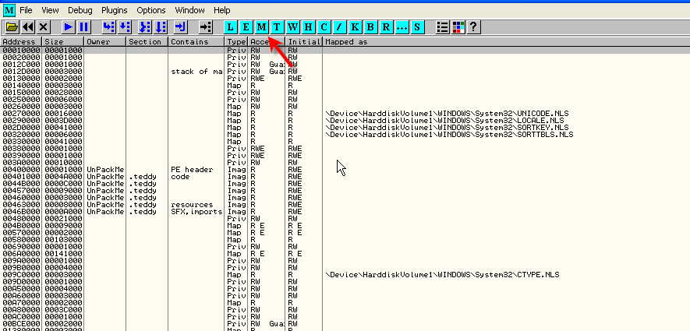Open the Plugins menu
690x331 pixels.
pos(114,10)
